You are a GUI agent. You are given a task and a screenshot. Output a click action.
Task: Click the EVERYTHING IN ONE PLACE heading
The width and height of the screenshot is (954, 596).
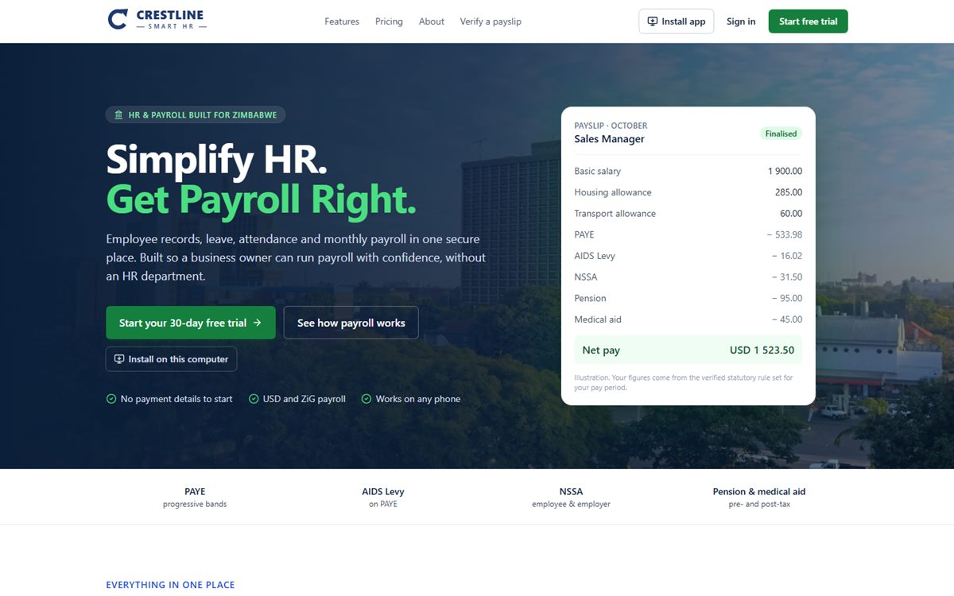171,585
